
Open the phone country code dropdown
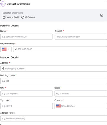click(6, 49)
